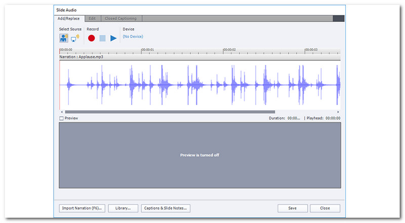
Task: Open Captions & Slide Notes...
Action: point(166,208)
